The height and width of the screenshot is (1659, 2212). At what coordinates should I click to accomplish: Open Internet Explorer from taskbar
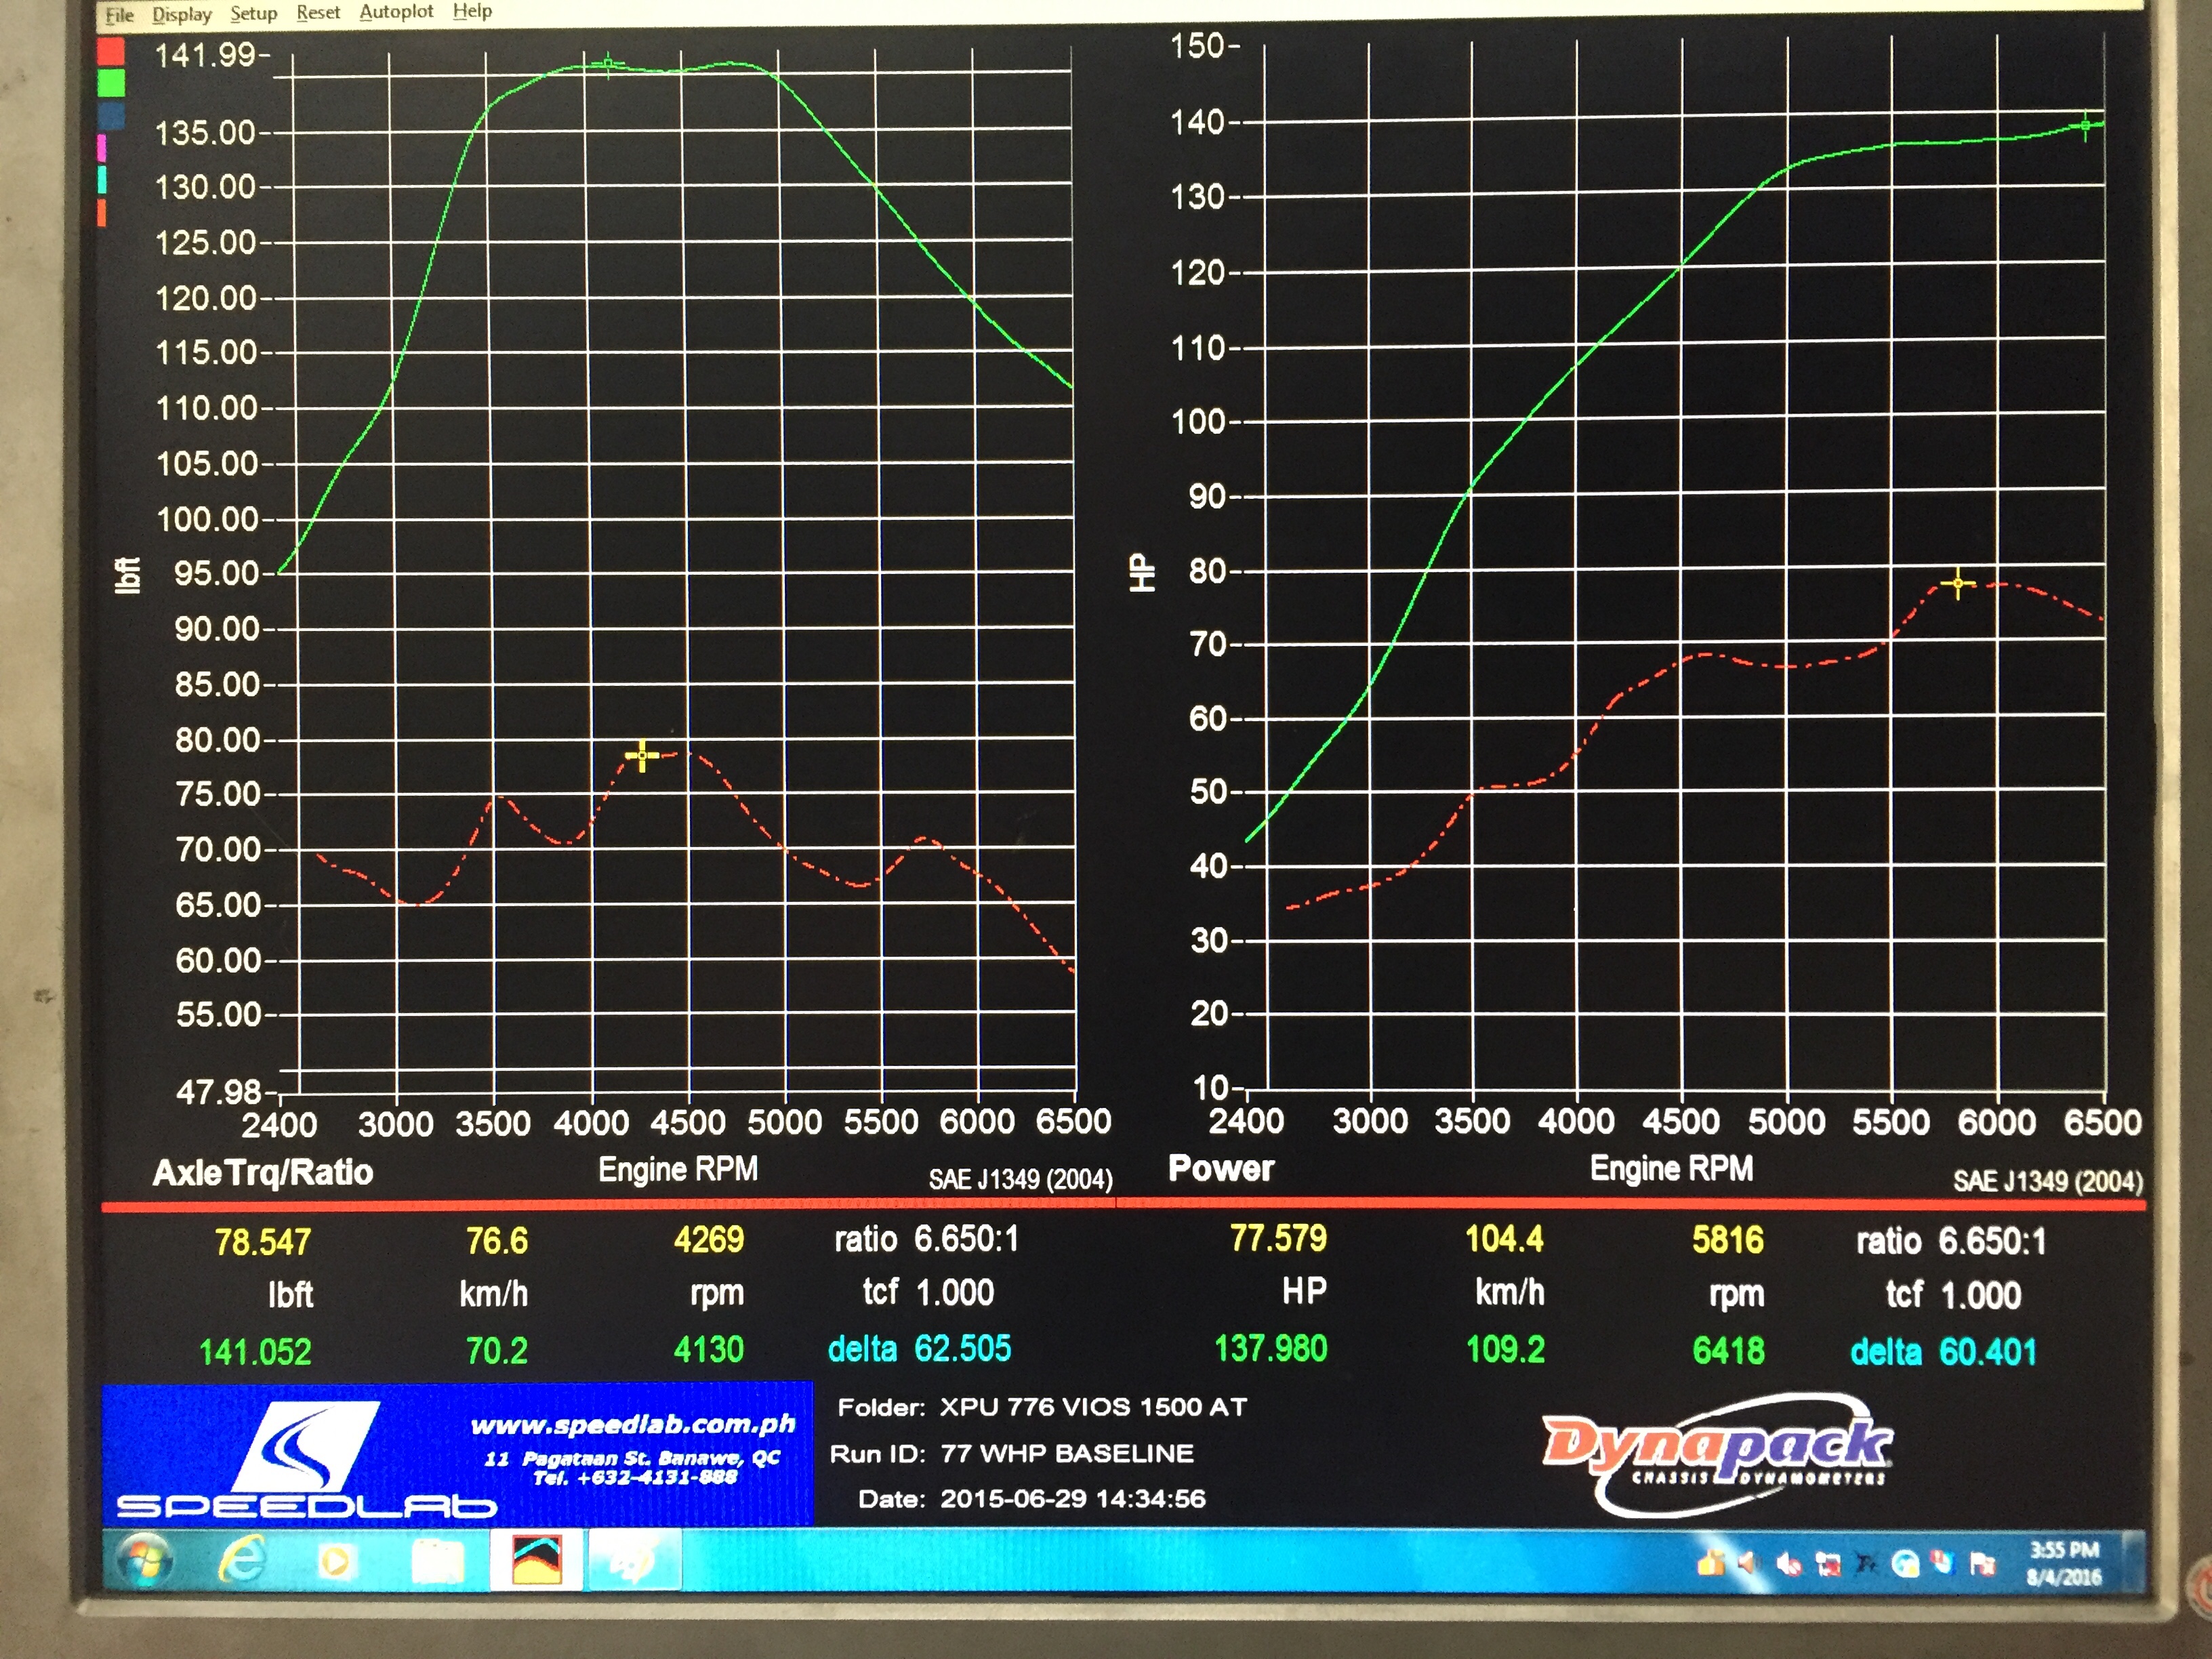pos(243,1560)
